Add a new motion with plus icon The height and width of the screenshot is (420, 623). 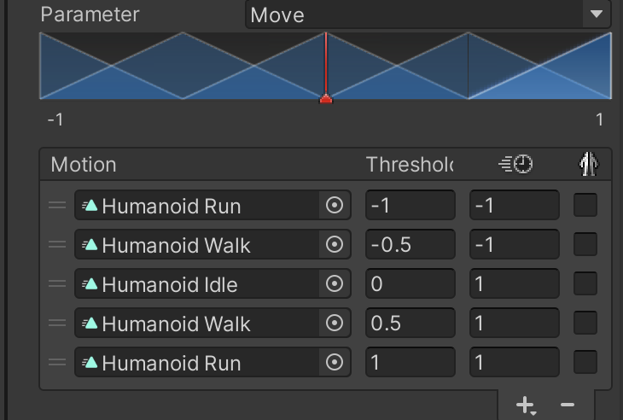pyautogui.click(x=526, y=405)
